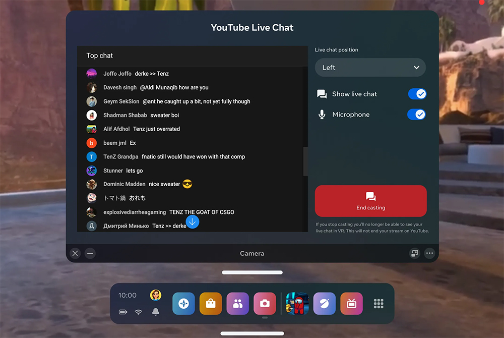The width and height of the screenshot is (504, 338).
Task: Open the People app in the dock
Action: [x=237, y=303]
